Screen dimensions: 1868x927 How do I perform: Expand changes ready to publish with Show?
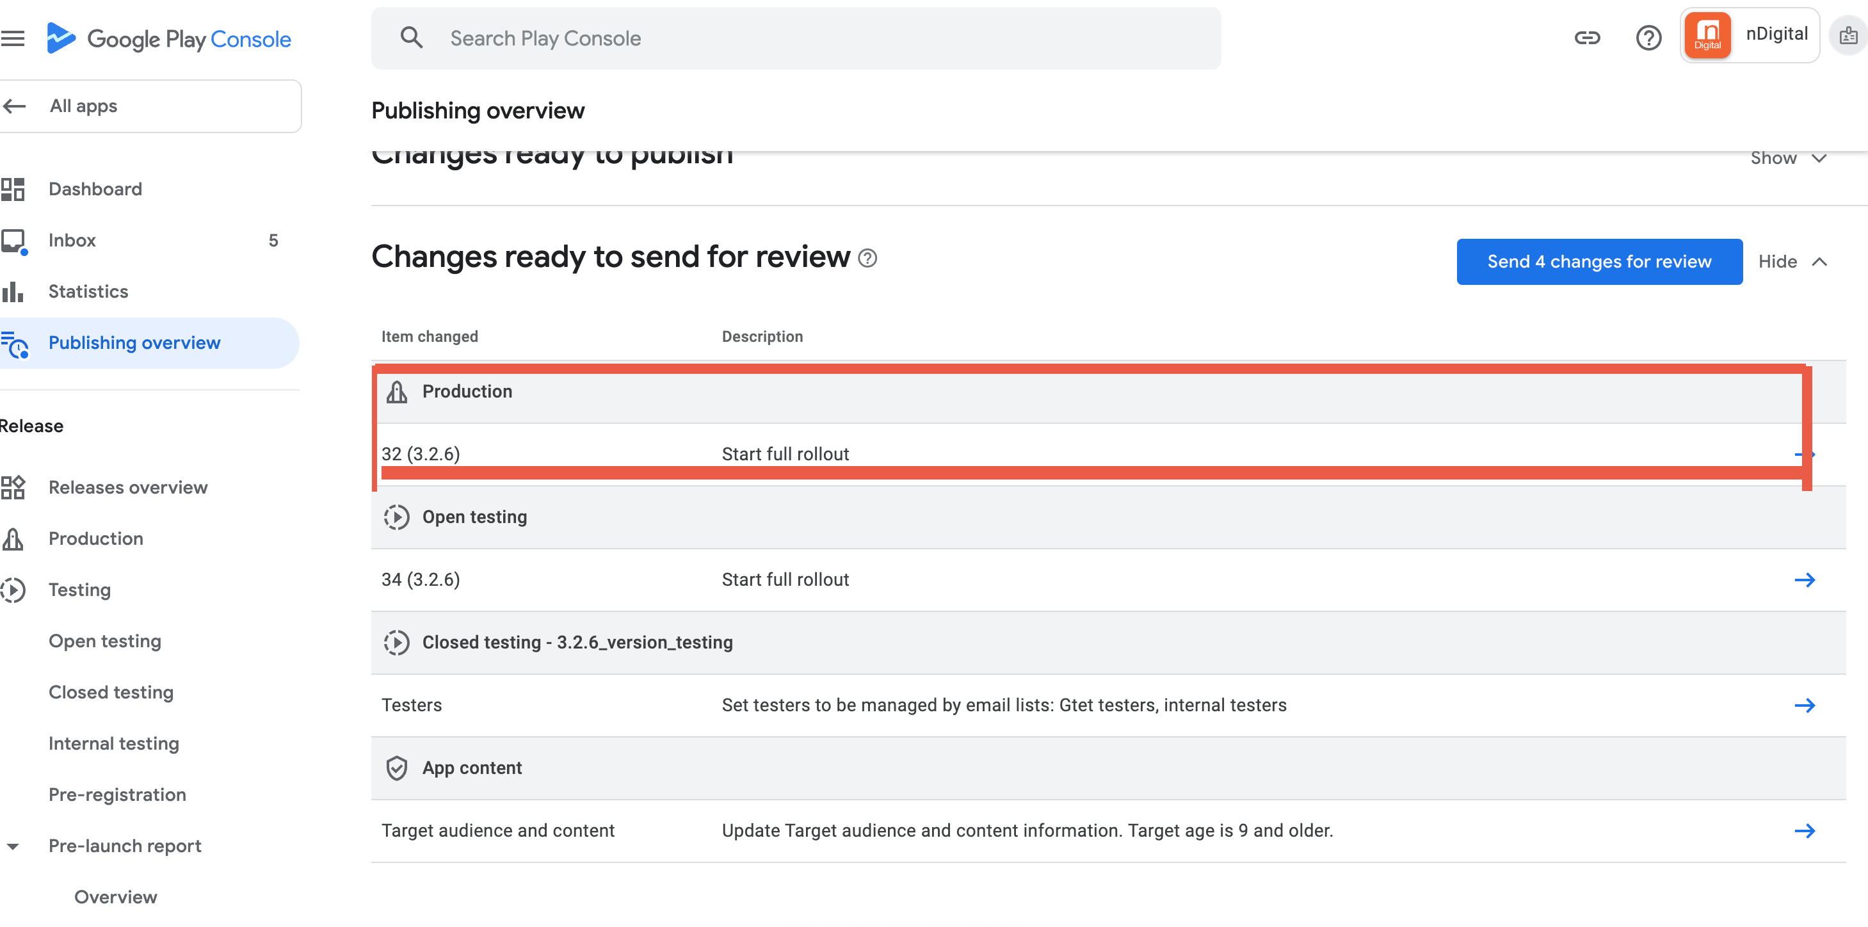pyautogui.click(x=1788, y=158)
